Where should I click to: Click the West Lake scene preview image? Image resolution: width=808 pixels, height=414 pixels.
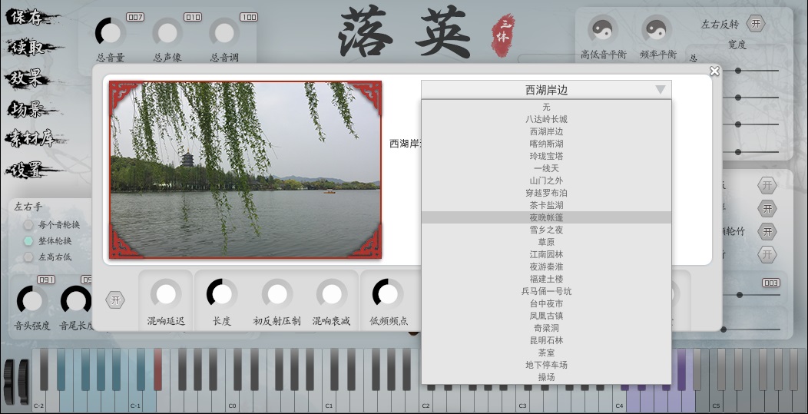245,170
